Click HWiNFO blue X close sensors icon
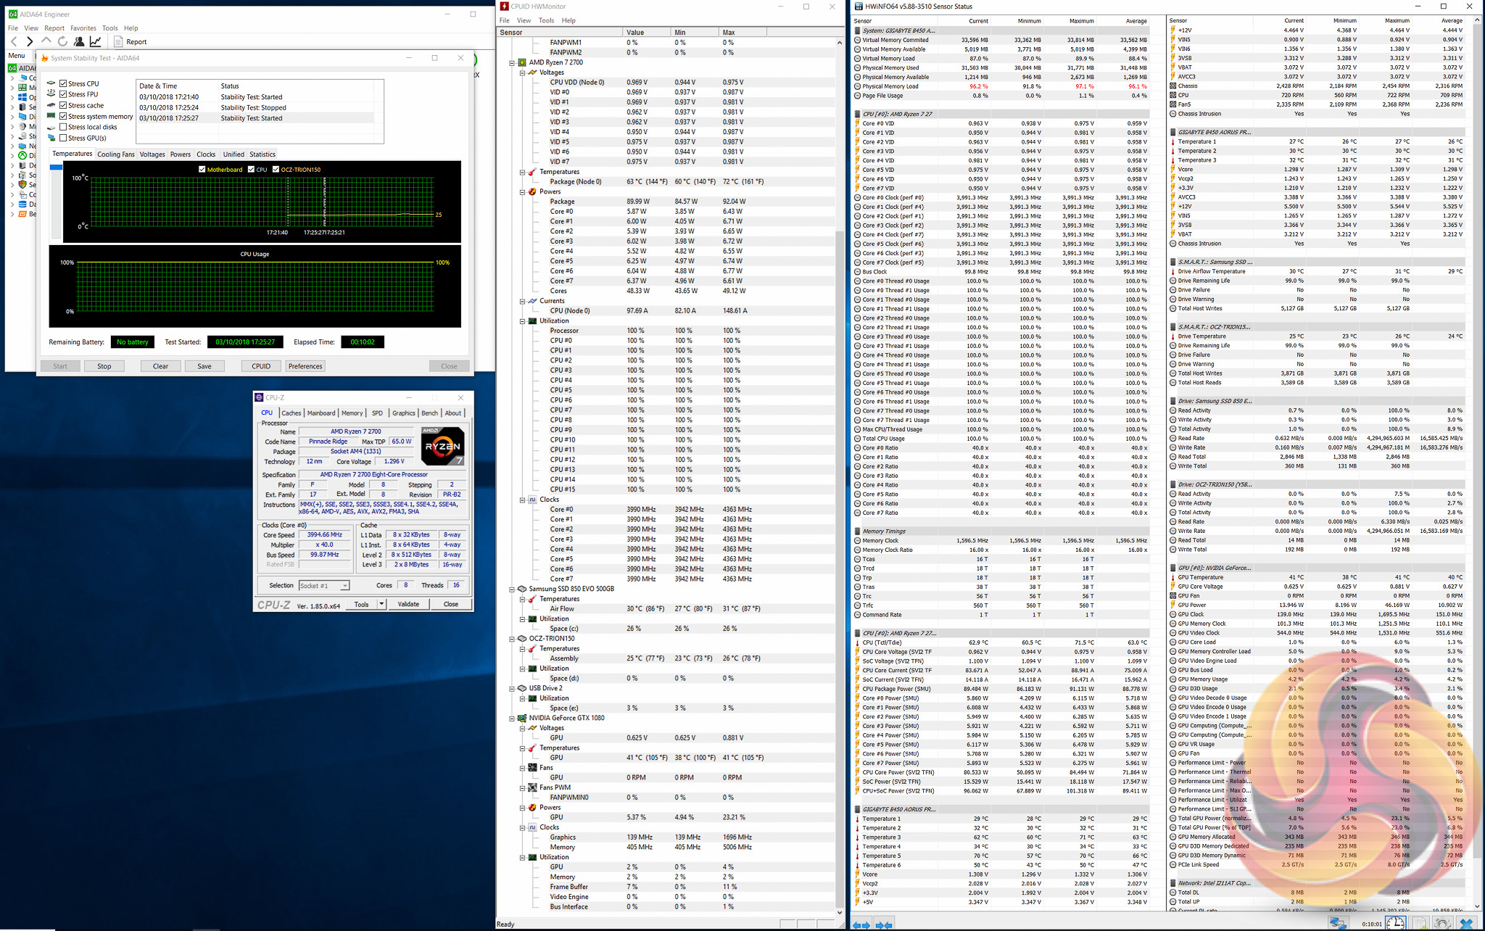This screenshot has height=931, width=1485. click(1466, 923)
